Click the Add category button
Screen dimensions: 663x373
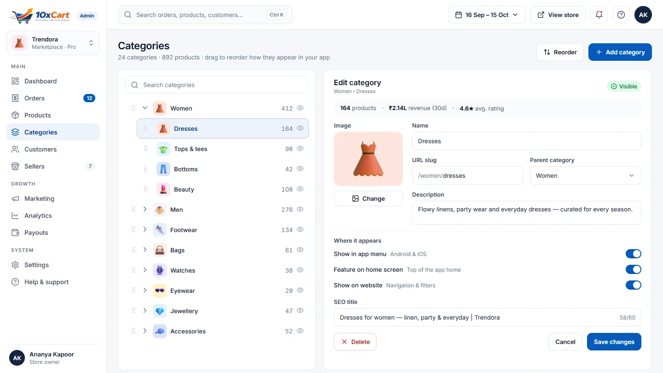pyautogui.click(x=620, y=52)
